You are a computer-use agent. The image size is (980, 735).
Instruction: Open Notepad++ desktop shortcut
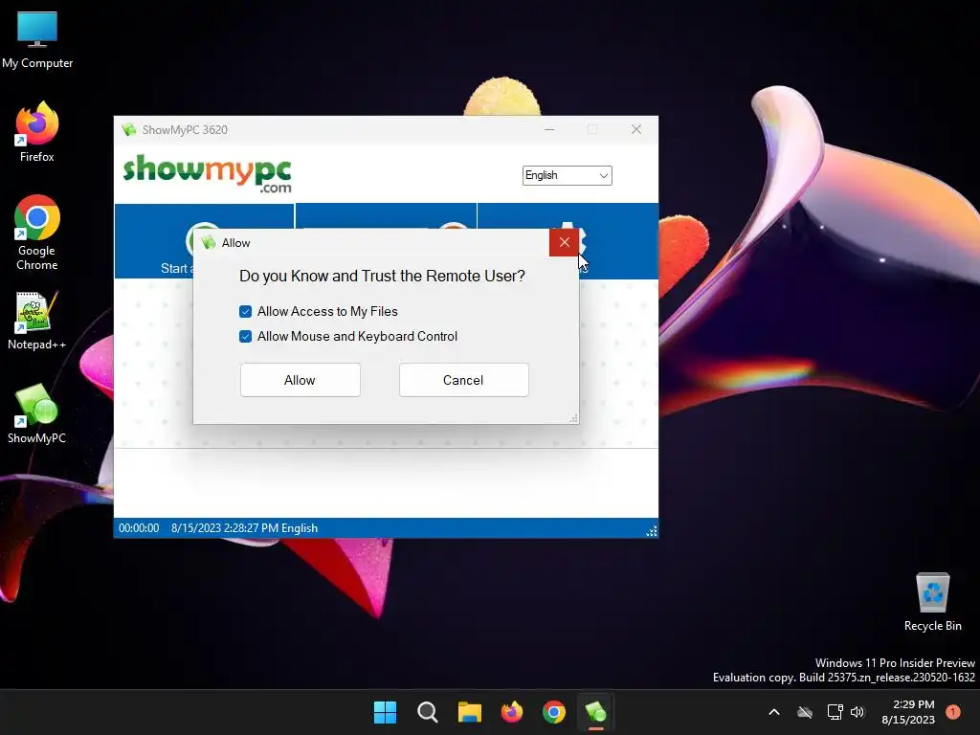(37, 321)
